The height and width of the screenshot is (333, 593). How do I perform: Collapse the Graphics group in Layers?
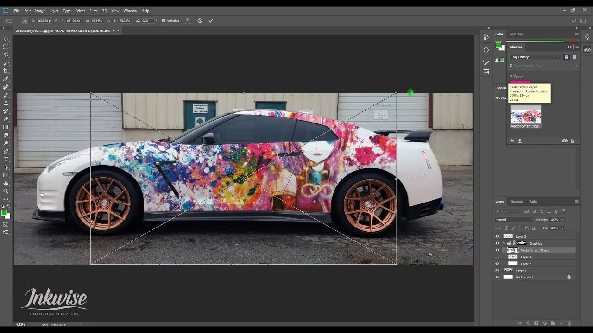tap(504, 243)
